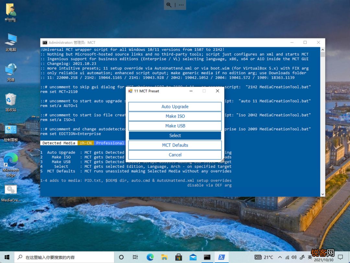The image size is (350, 263).
Task: Select the Microsoft Edge desktop shortcut
Action: point(11,165)
